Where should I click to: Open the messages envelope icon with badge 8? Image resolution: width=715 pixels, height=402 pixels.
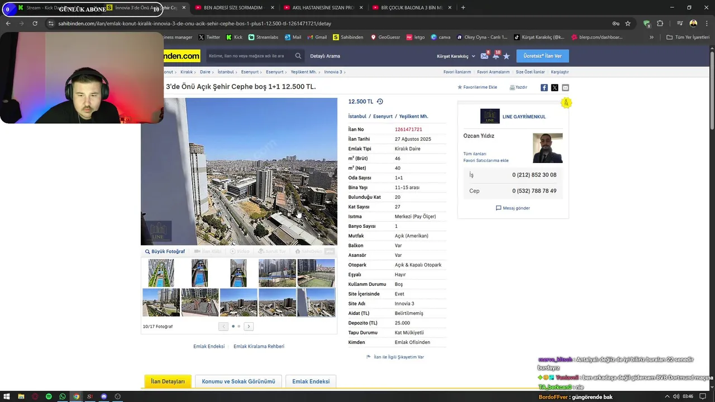click(484, 56)
